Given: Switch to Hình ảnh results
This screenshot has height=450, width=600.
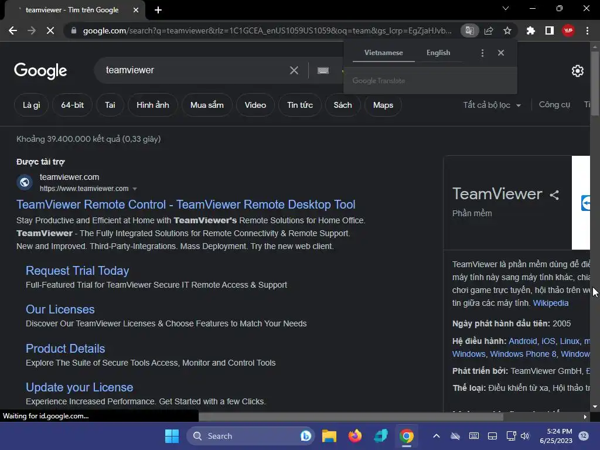Looking at the screenshot, I should coord(153,105).
